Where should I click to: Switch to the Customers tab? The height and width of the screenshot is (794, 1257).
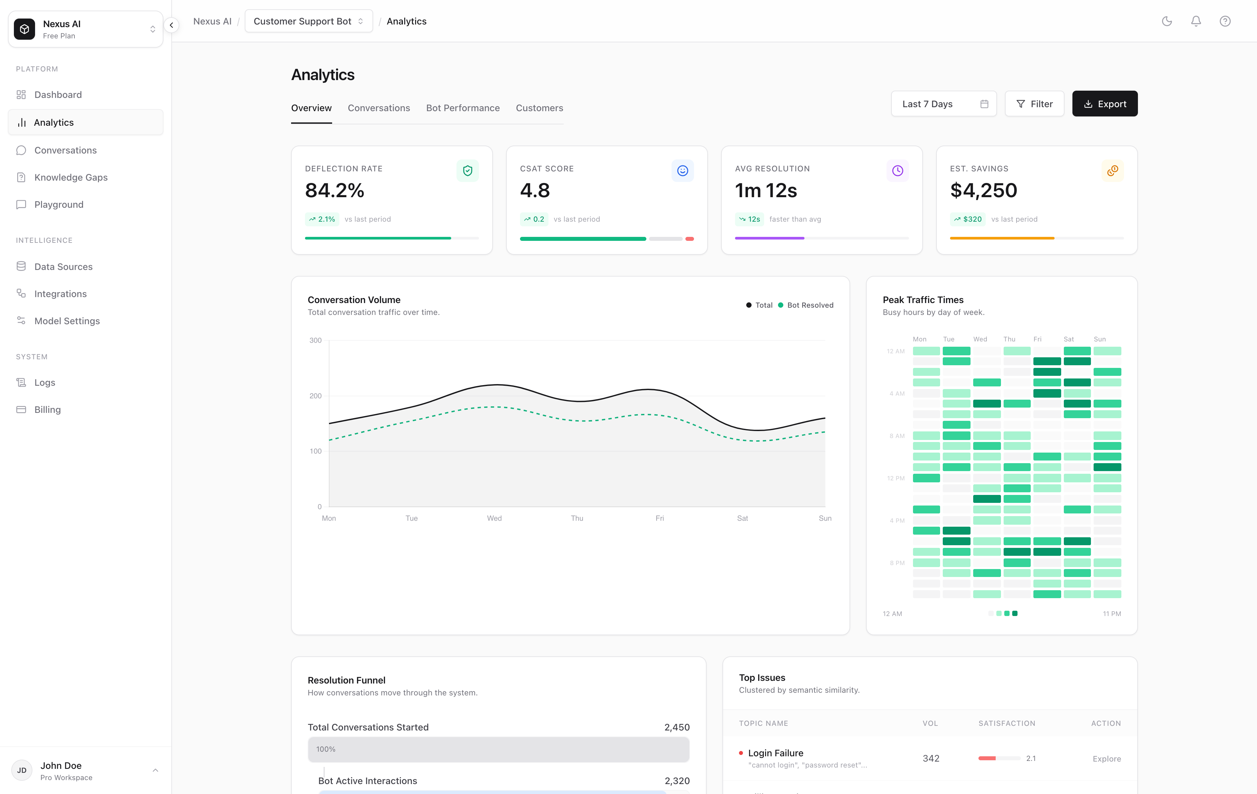pos(539,108)
